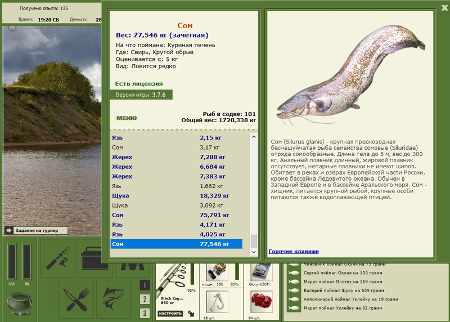Open the fishing rod tackle icon
Screen dimensions: 450x322
[x=58, y=257]
